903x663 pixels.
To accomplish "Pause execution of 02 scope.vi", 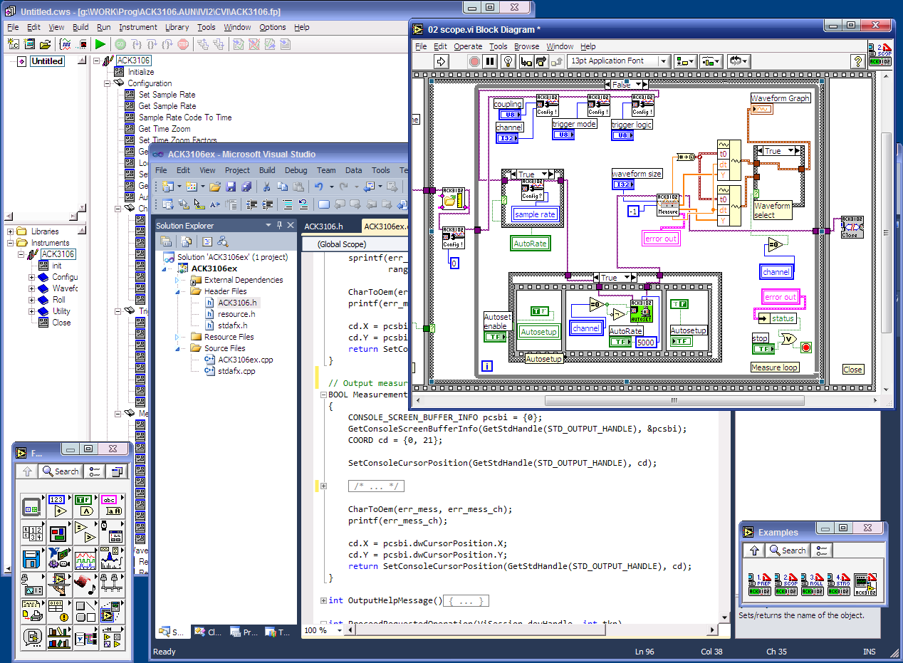I will coord(489,61).
